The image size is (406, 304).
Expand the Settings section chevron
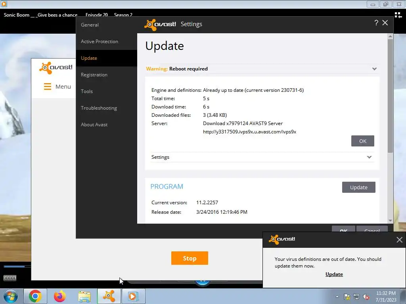369,157
